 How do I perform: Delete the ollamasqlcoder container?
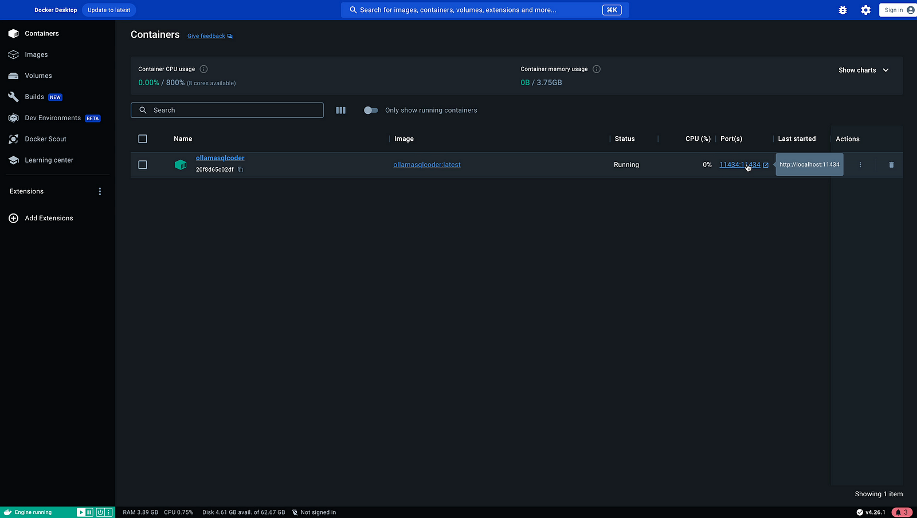pyautogui.click(x=891, y=165)
